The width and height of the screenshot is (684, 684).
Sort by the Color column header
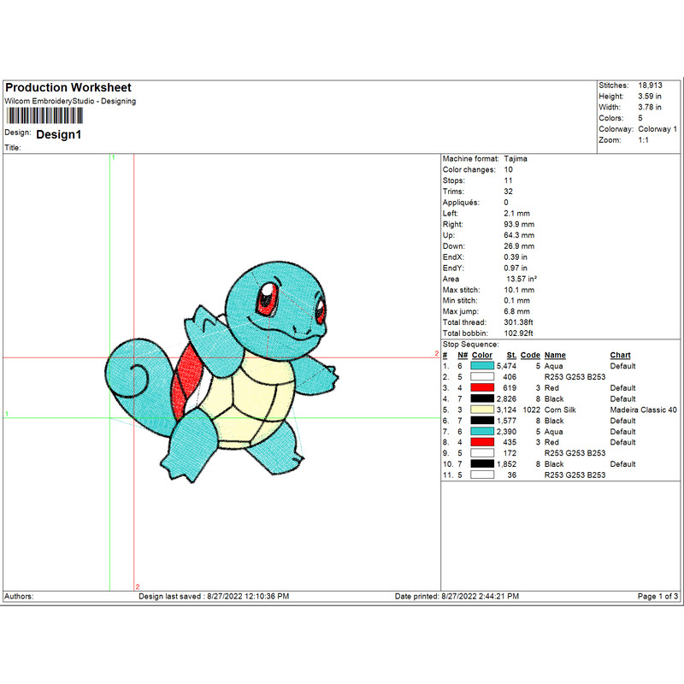[x=481, y=355]
